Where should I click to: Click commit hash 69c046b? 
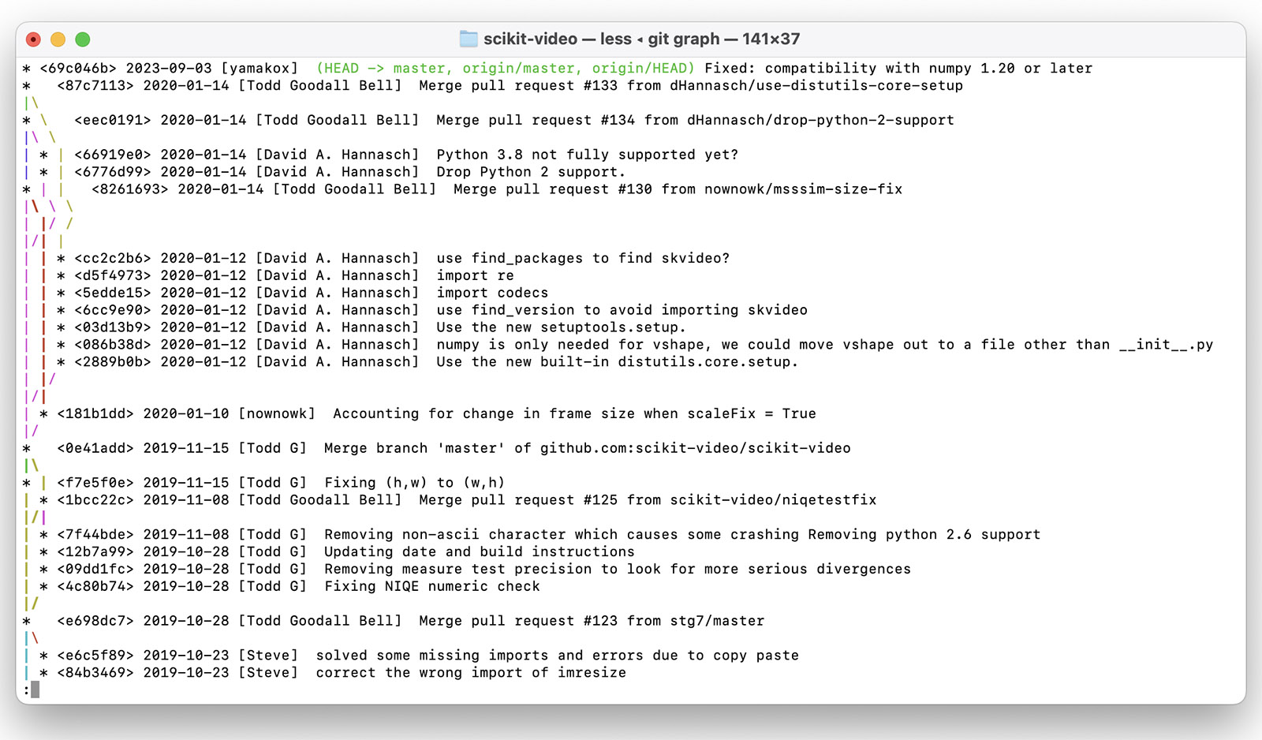[x=78, y=69]
